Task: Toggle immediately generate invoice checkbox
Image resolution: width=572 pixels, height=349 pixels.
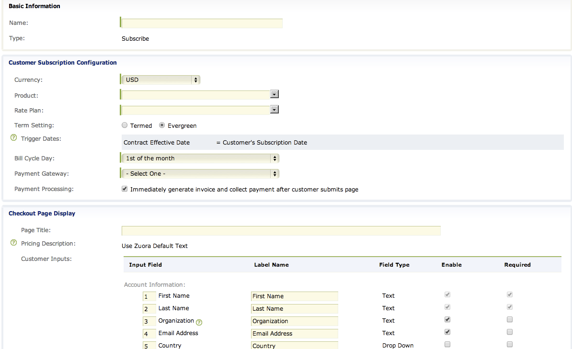Action: tap(125, 189)
